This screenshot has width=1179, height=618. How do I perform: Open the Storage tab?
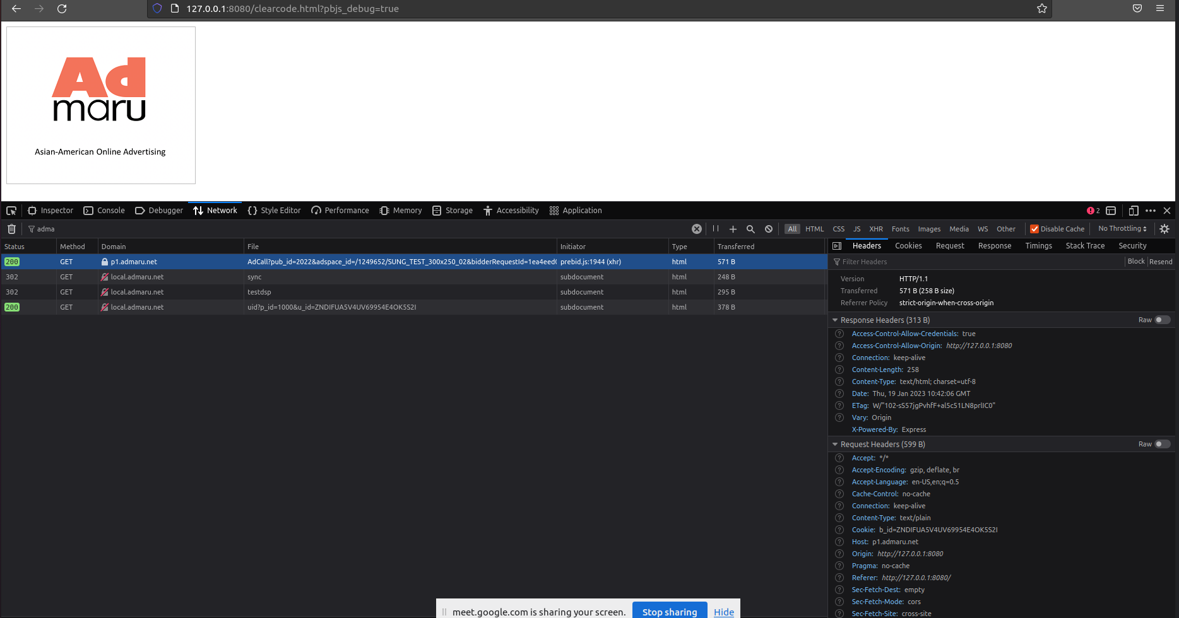(x=453, y=211)
